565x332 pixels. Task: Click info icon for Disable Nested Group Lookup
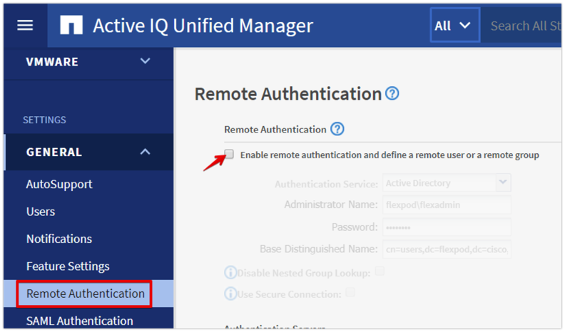point(230,273)
